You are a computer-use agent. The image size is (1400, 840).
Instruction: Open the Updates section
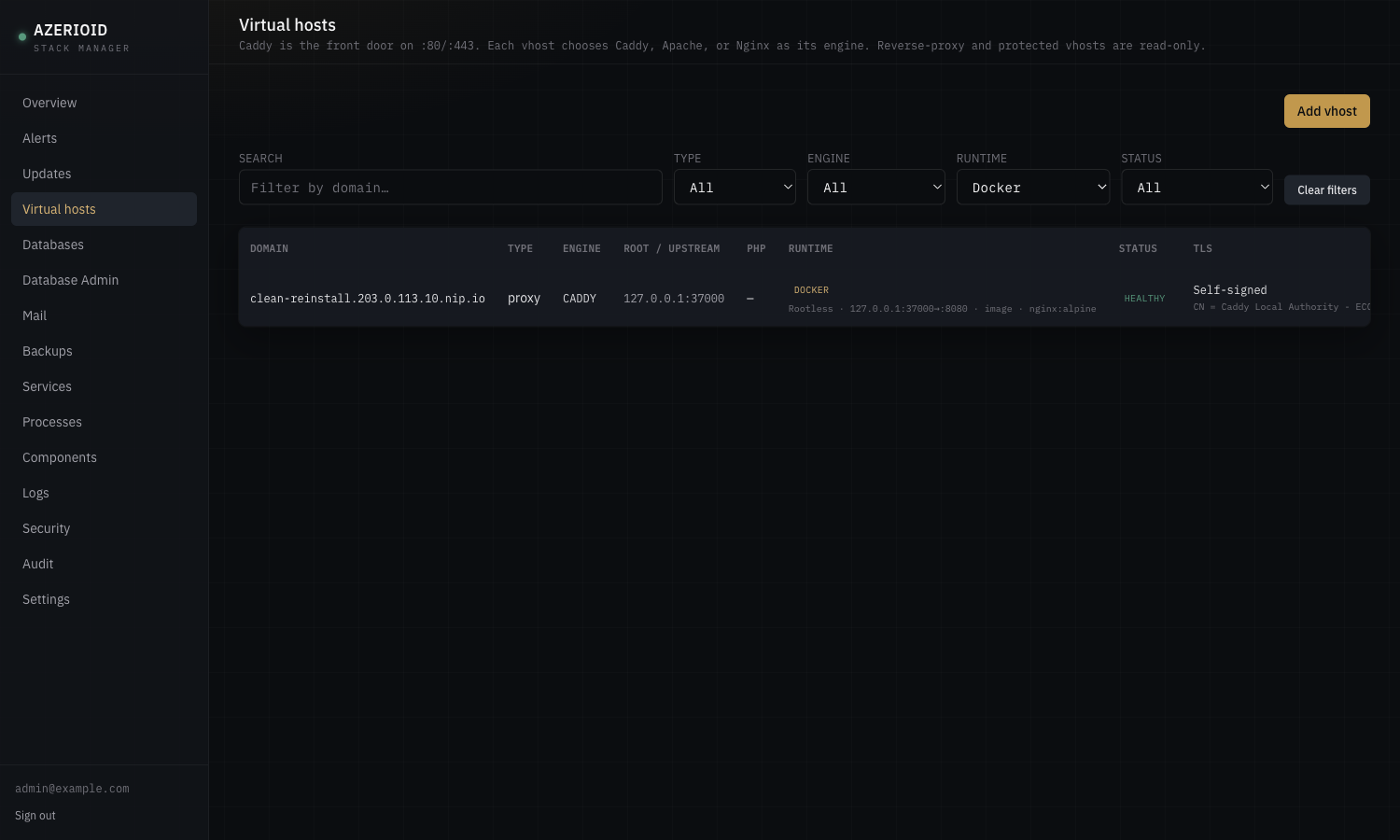pos(104,174)
